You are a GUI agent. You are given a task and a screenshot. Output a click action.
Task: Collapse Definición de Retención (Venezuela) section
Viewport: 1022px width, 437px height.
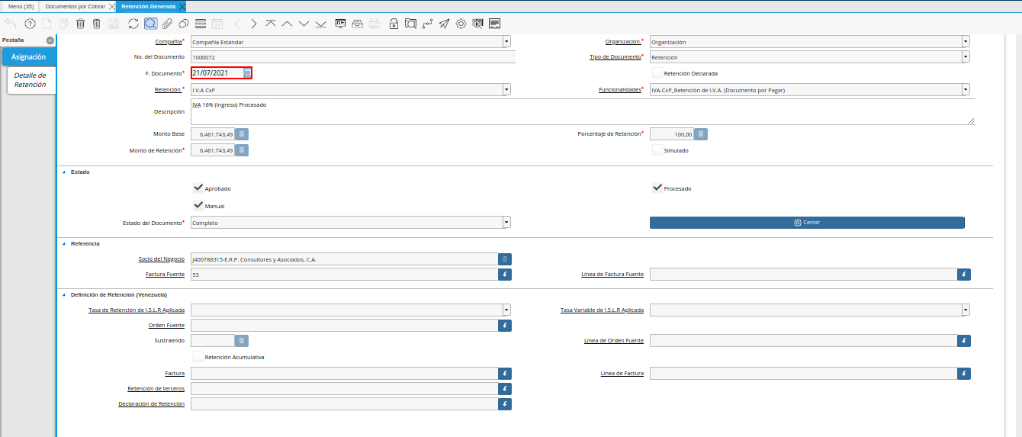click(63, 294)
